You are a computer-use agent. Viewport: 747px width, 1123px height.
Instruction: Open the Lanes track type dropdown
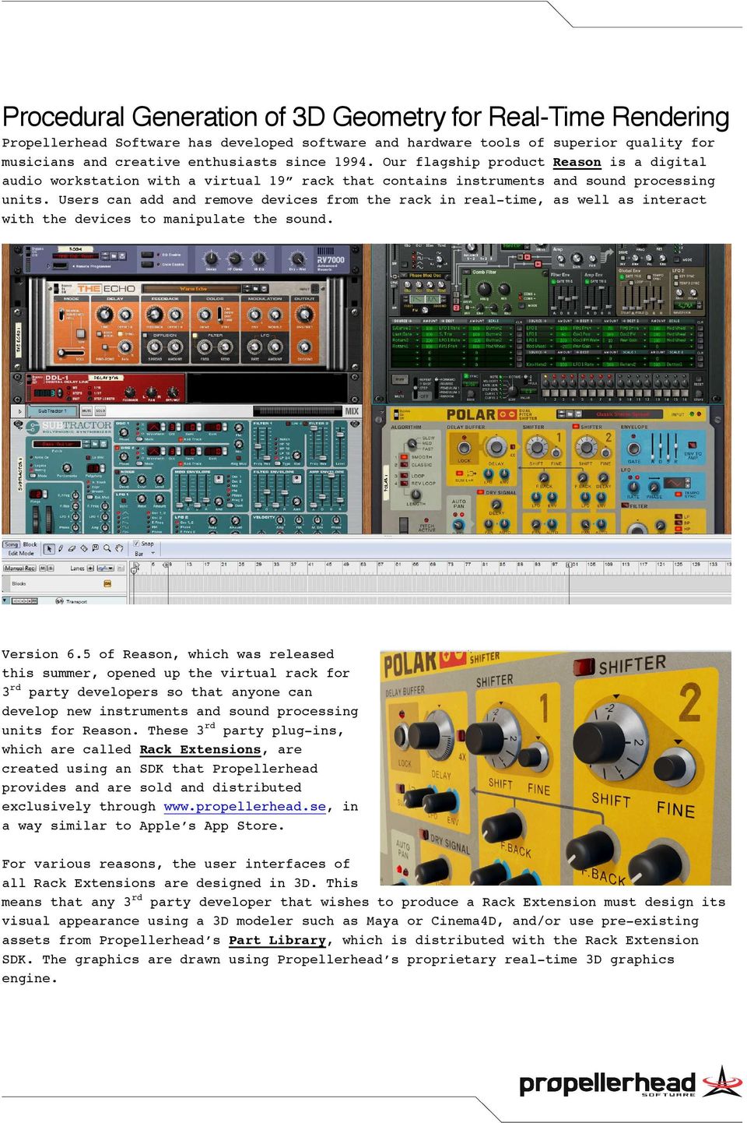coord(106,568)
